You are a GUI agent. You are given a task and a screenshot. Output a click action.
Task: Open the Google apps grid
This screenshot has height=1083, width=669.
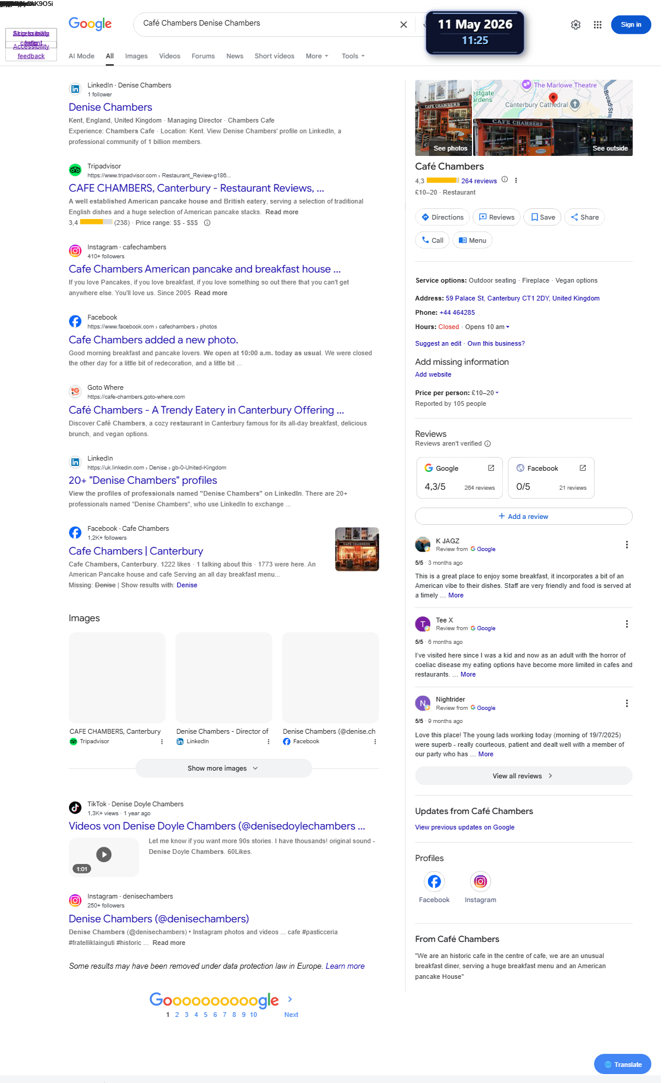pos(598,24)
